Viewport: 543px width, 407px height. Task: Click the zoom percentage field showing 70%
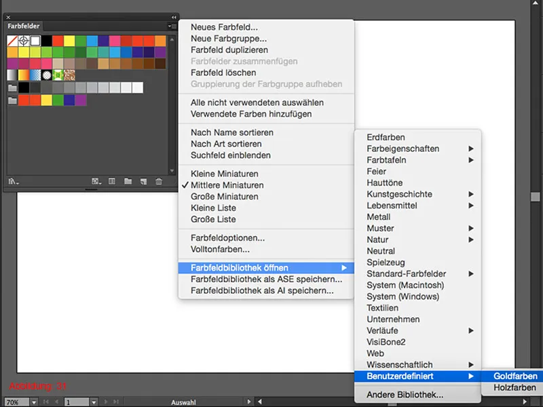(16, 402)
